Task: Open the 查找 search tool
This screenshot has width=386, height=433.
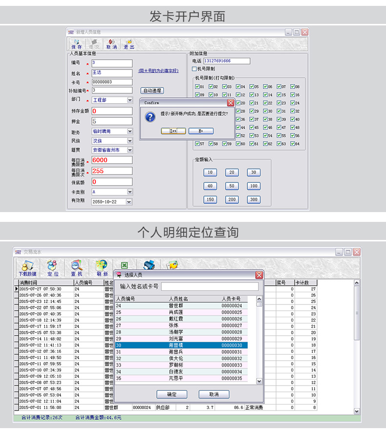Action: pyautogui.click(x=77, y=267)
